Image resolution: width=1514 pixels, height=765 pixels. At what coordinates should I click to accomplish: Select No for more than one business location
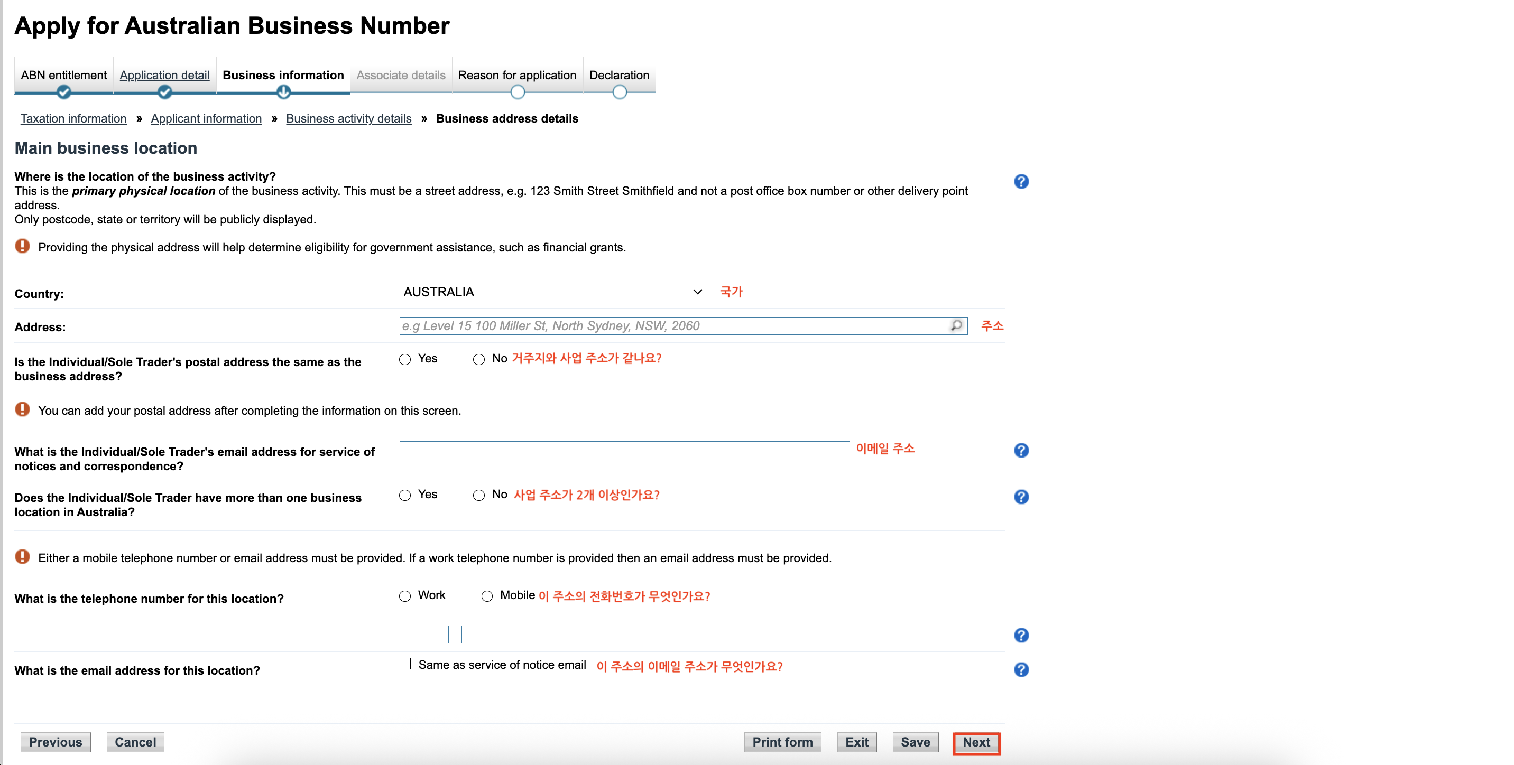click(x=479, y=496)
